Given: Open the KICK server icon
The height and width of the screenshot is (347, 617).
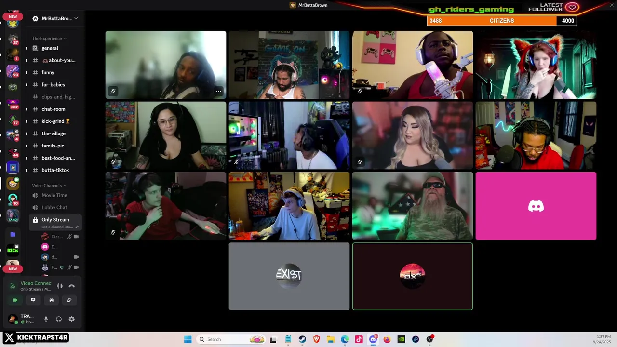Looking at the screenshot, I should coord(13,250).
